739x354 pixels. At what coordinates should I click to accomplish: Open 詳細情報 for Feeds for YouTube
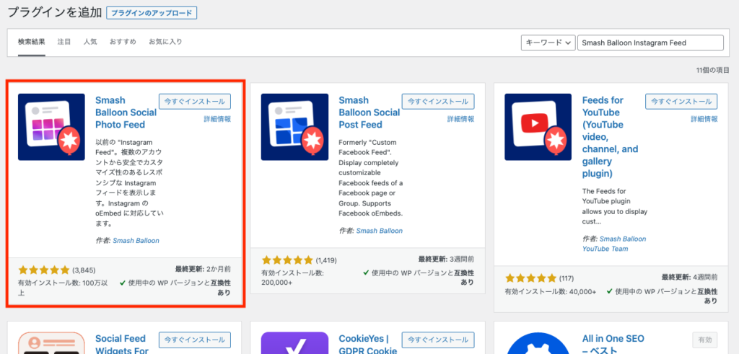pos(704,119)
